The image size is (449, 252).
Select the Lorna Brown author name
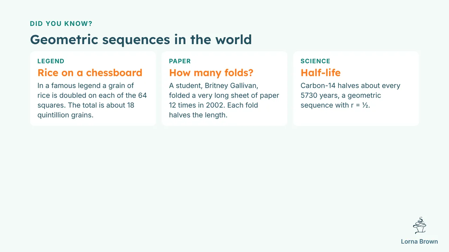[x=420, y=241]
